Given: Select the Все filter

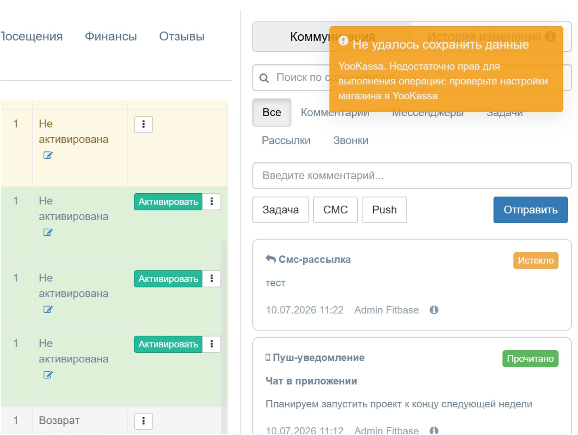Looking at the screenshot, I should pyautogui.click(x=272, y=112).
